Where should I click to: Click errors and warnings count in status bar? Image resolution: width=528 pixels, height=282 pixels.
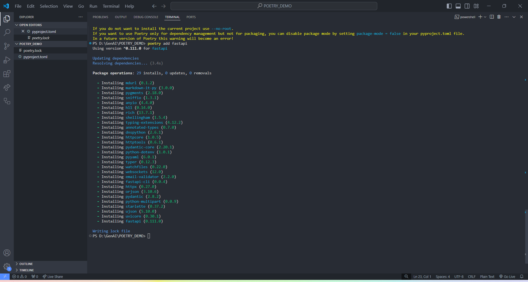coord(20,277)
